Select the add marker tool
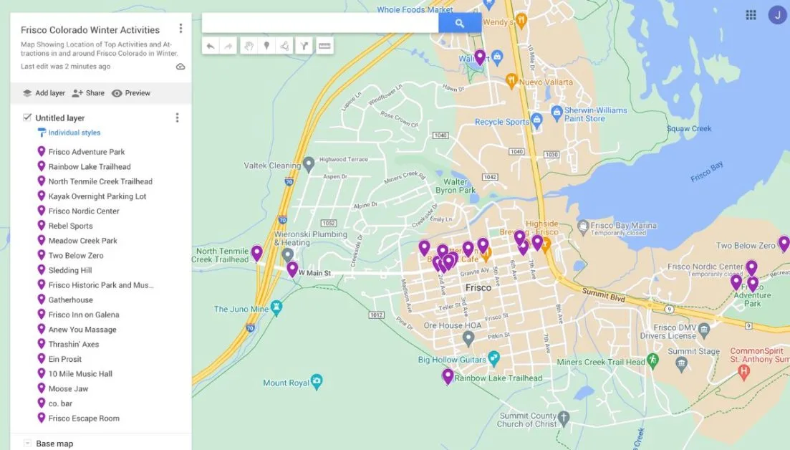The image size is (790, 450). click(266, 46)
